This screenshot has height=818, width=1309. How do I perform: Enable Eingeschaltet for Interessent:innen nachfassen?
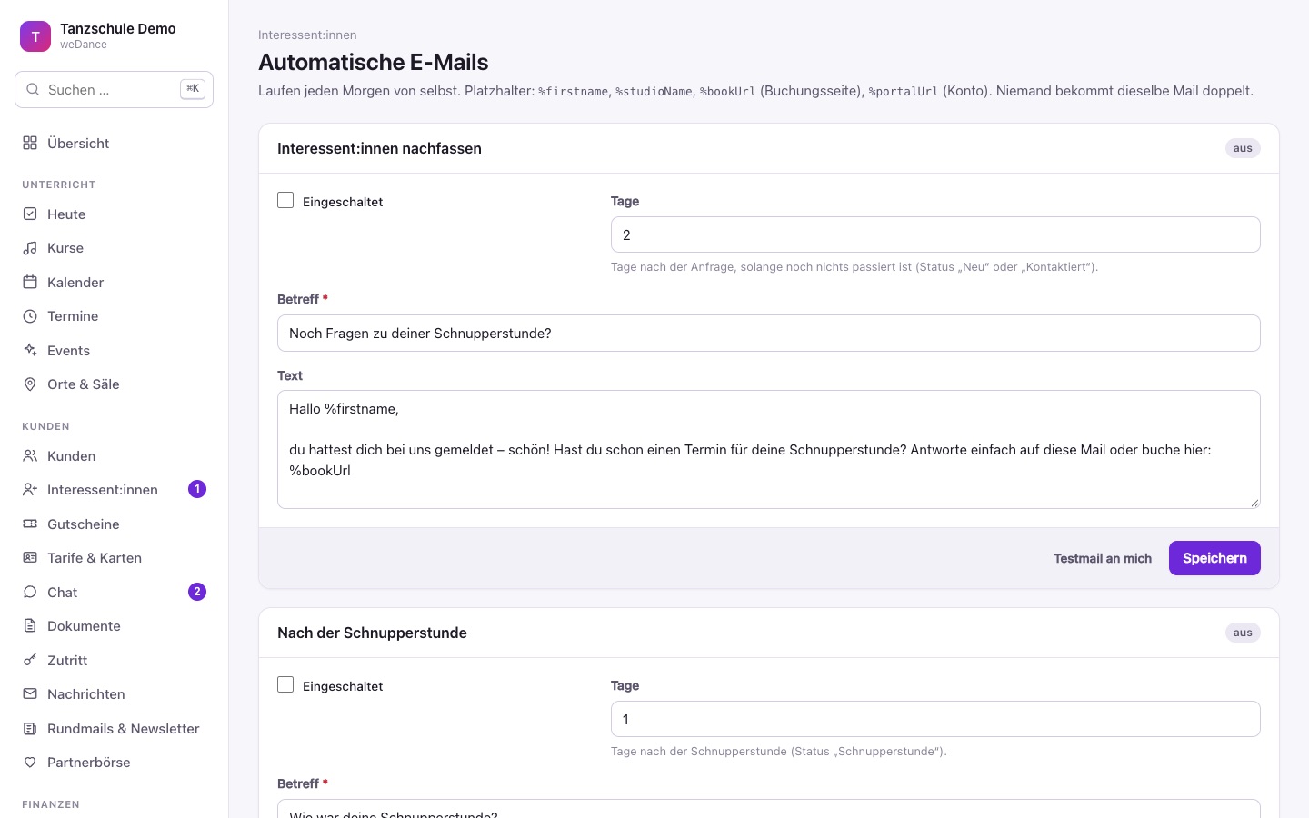(285, 200)
